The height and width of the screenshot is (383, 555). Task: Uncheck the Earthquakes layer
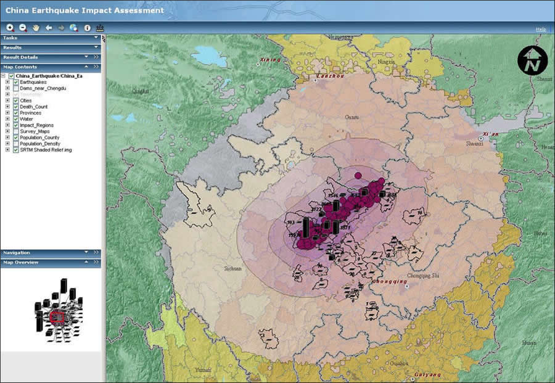click(x=16, y=82)
